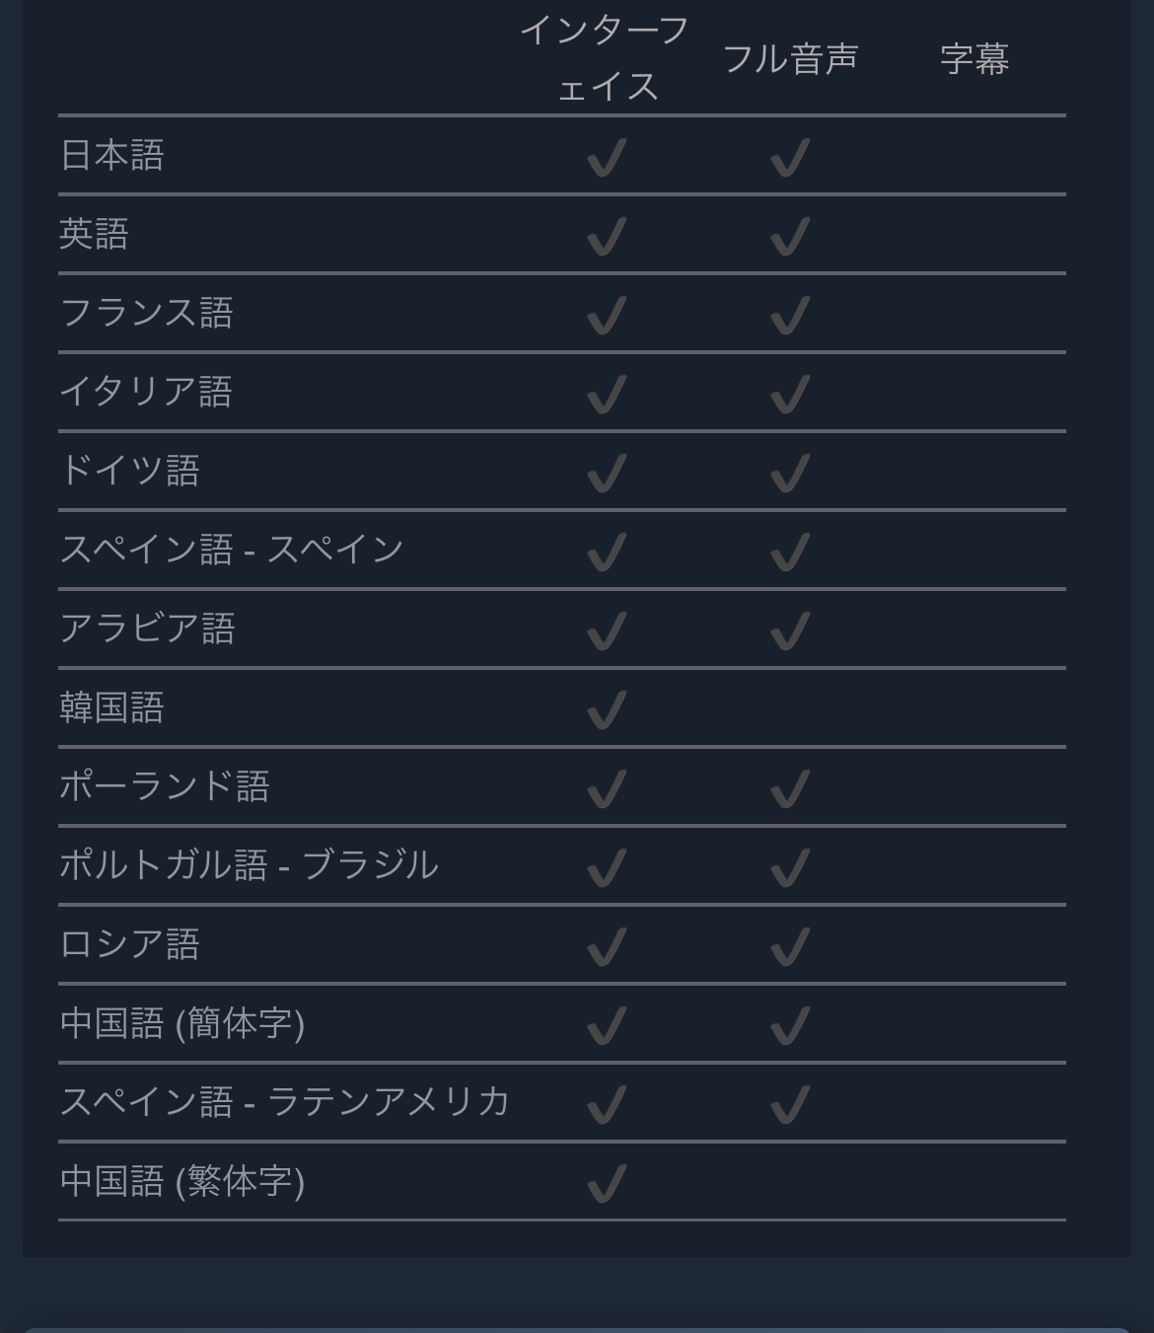Click the フル音声 column header
Screen dimensions: 1154x1333
790,59
